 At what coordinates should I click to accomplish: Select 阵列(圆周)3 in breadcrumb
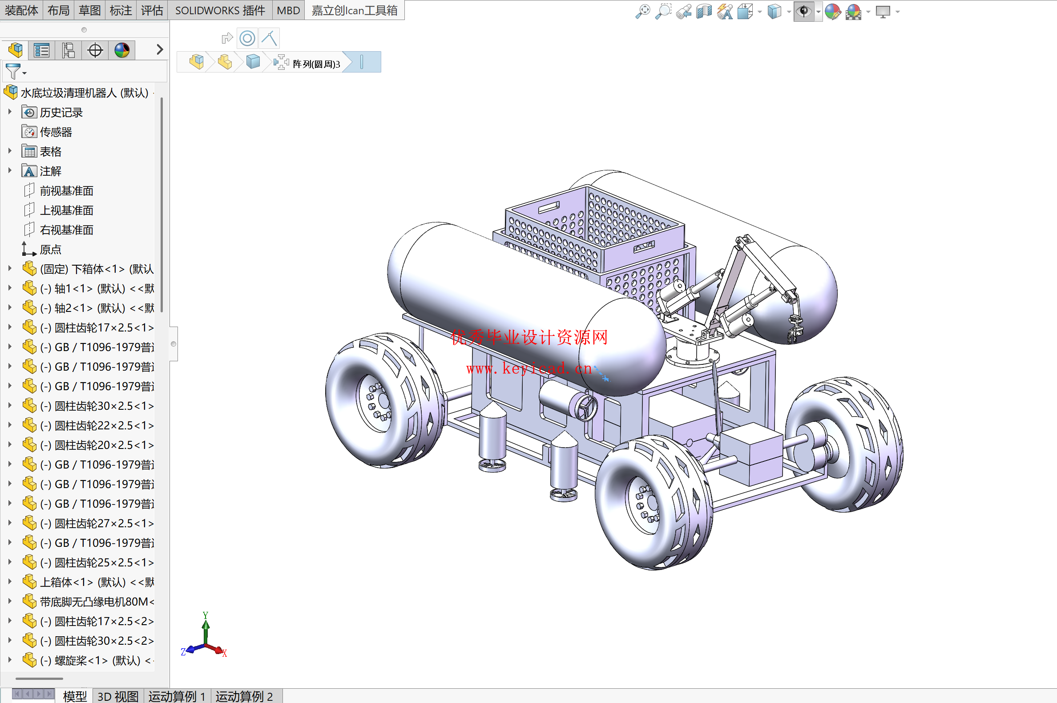(x=307, y=64)
